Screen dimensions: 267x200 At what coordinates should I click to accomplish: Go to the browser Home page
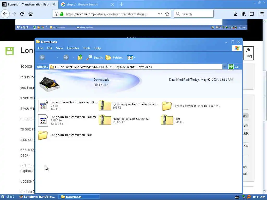point(31,14)
